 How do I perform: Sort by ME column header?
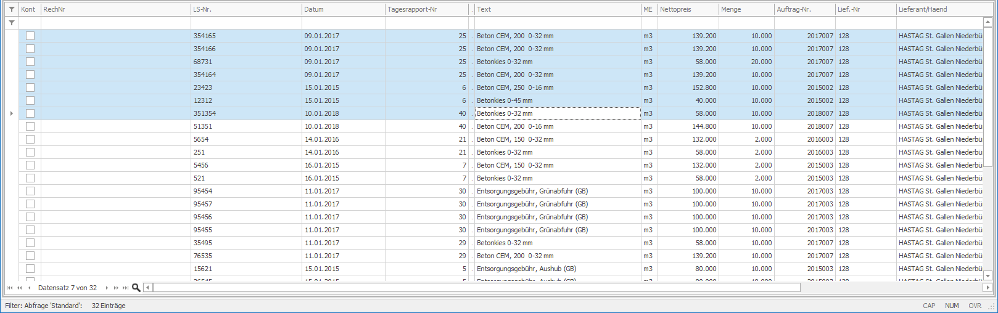(650, 9)
